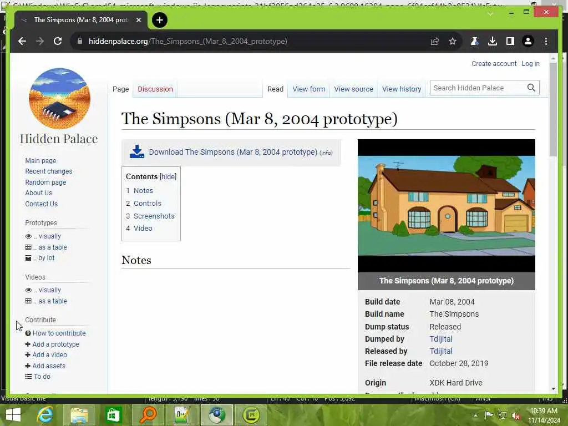568x426 pixels.
Task: Go back using the browser back arrow
Action: pos(22,41)
